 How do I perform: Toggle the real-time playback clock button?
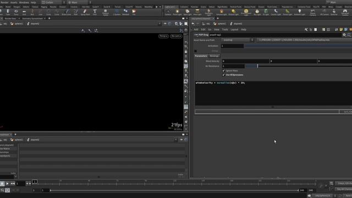pos(7,190)
